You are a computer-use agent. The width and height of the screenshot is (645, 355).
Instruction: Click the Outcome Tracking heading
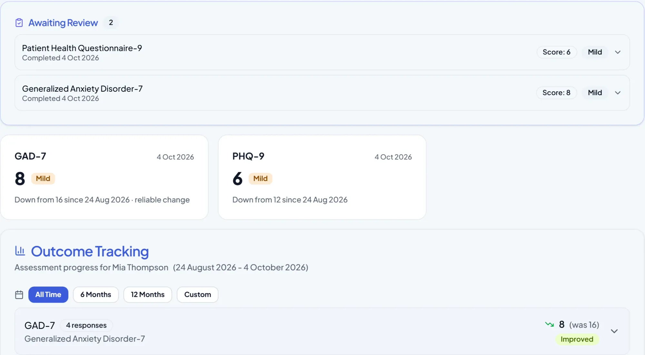(x=90, y=251)
